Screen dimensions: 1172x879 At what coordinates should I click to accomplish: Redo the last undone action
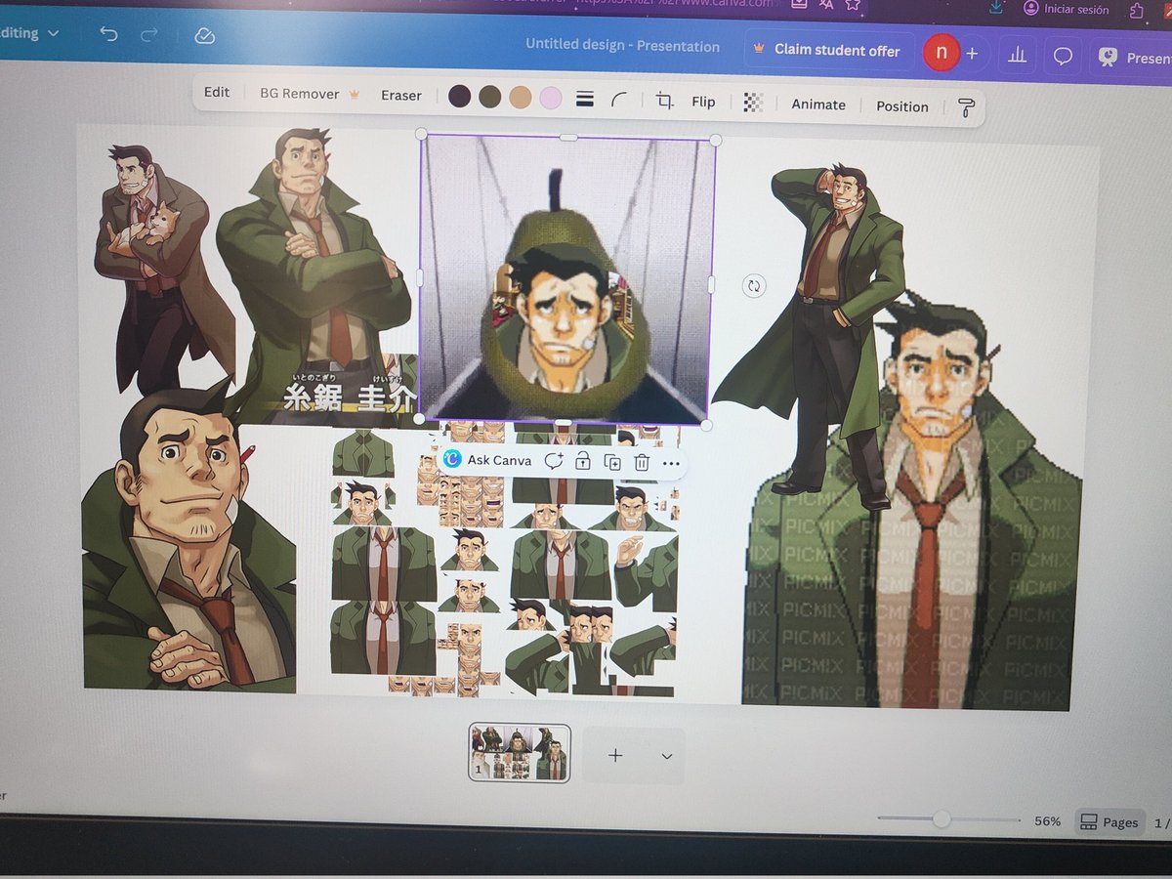pyautogui.click(x=149, y=35)
